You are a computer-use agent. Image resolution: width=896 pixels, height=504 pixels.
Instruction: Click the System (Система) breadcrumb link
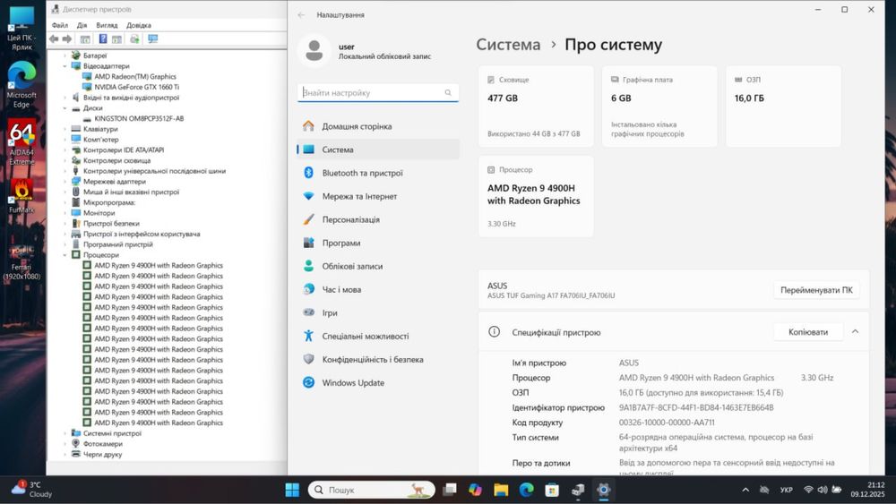point(508,45)
